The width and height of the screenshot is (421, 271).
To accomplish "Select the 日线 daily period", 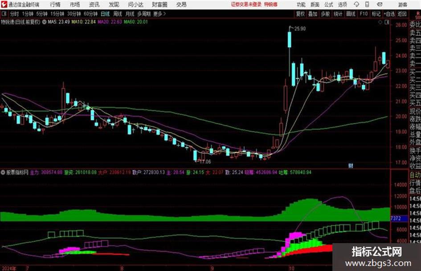I will [x=105, y=14].
